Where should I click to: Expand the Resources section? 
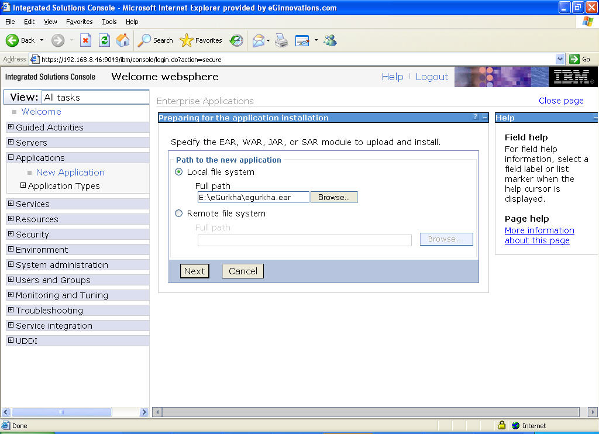[11, 219]
